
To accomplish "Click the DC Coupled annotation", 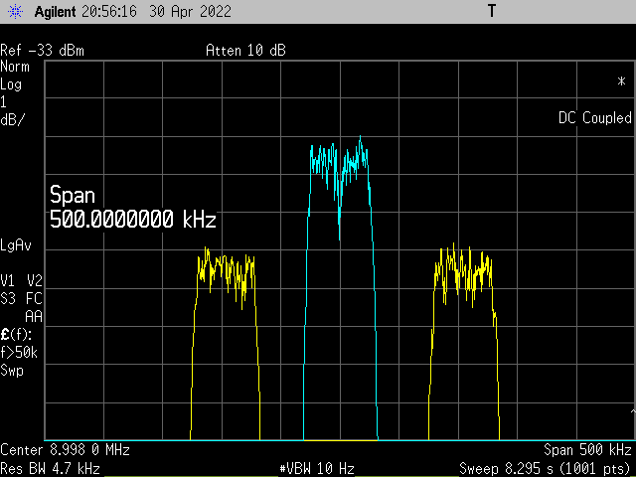I will click(x=594, y=117).
